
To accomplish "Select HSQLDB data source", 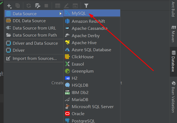I will point(92,85).
